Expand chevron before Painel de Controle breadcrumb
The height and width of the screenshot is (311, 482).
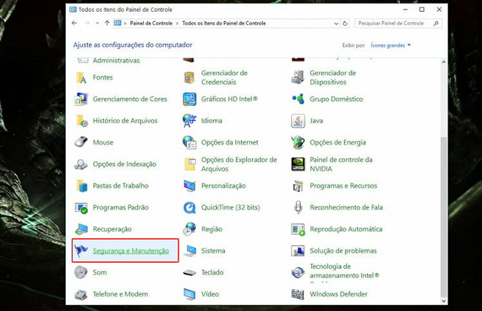pyautogui.click(x=126, y=23)
